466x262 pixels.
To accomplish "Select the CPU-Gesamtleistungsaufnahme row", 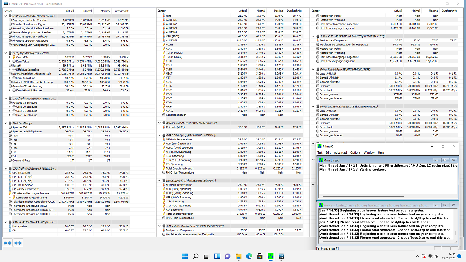I will pyautogui.click(x=66, y=193).
